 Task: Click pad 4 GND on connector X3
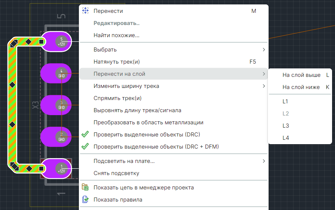(x=56, y=73)
